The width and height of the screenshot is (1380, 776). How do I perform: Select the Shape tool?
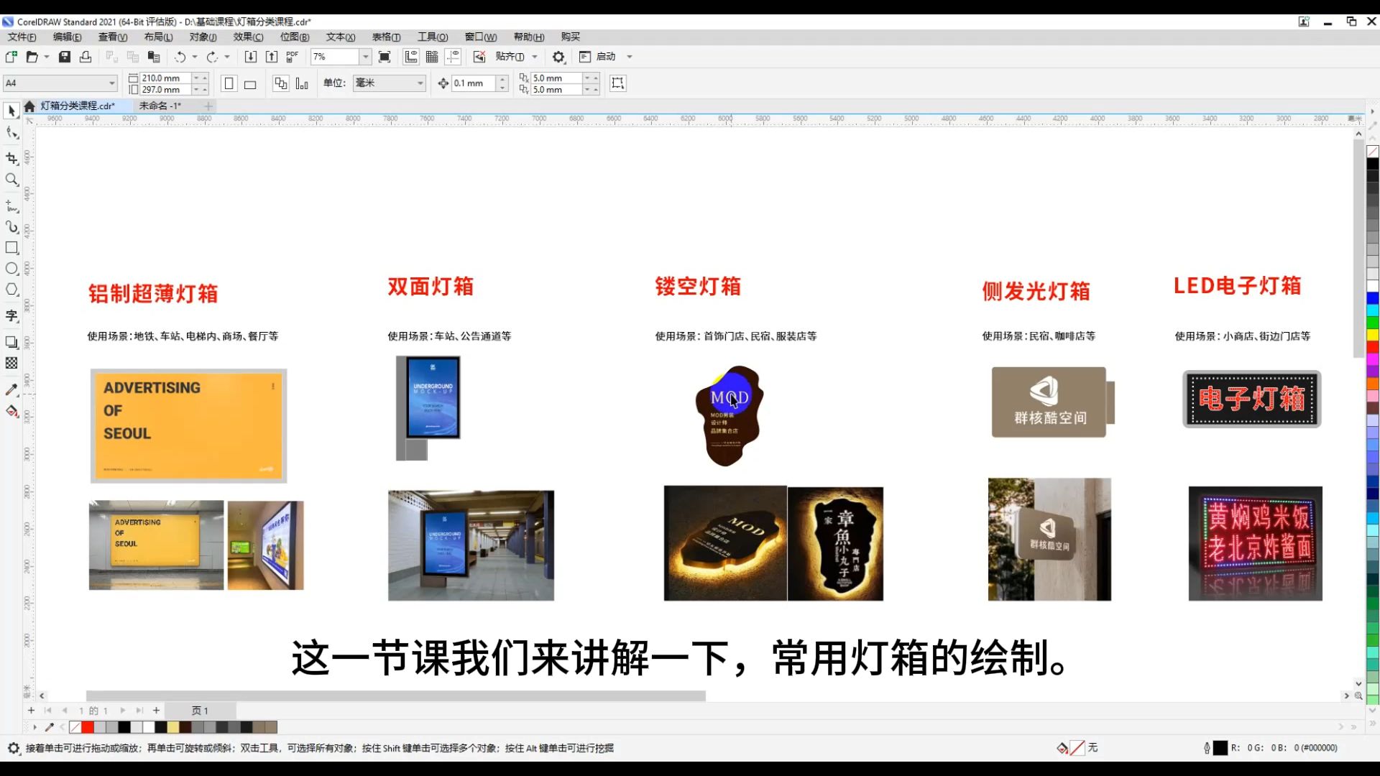pos(11,131)
